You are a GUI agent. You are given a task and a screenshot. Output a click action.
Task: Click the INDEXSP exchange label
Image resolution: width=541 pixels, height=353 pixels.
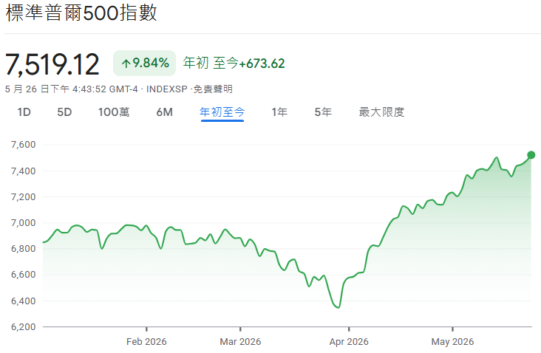167,89
